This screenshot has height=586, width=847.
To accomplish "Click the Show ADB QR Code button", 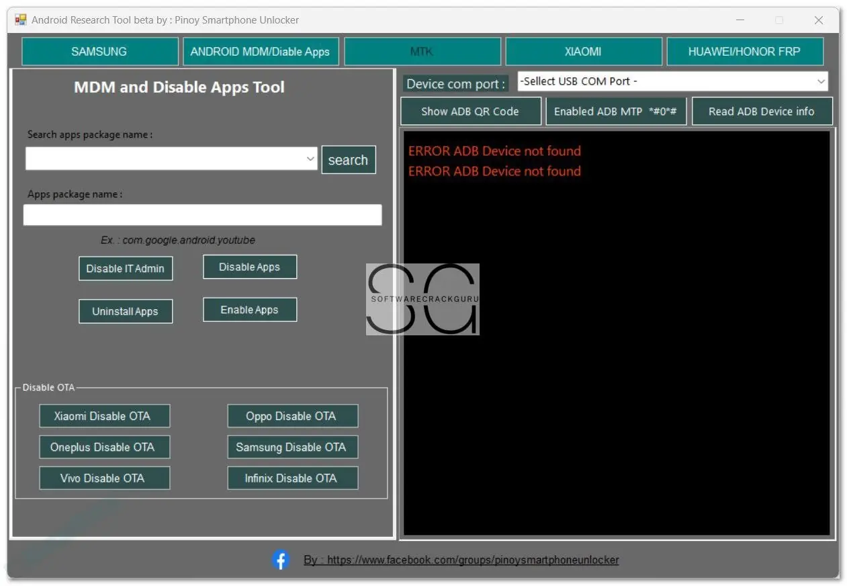I will click(x=470, y=112).
